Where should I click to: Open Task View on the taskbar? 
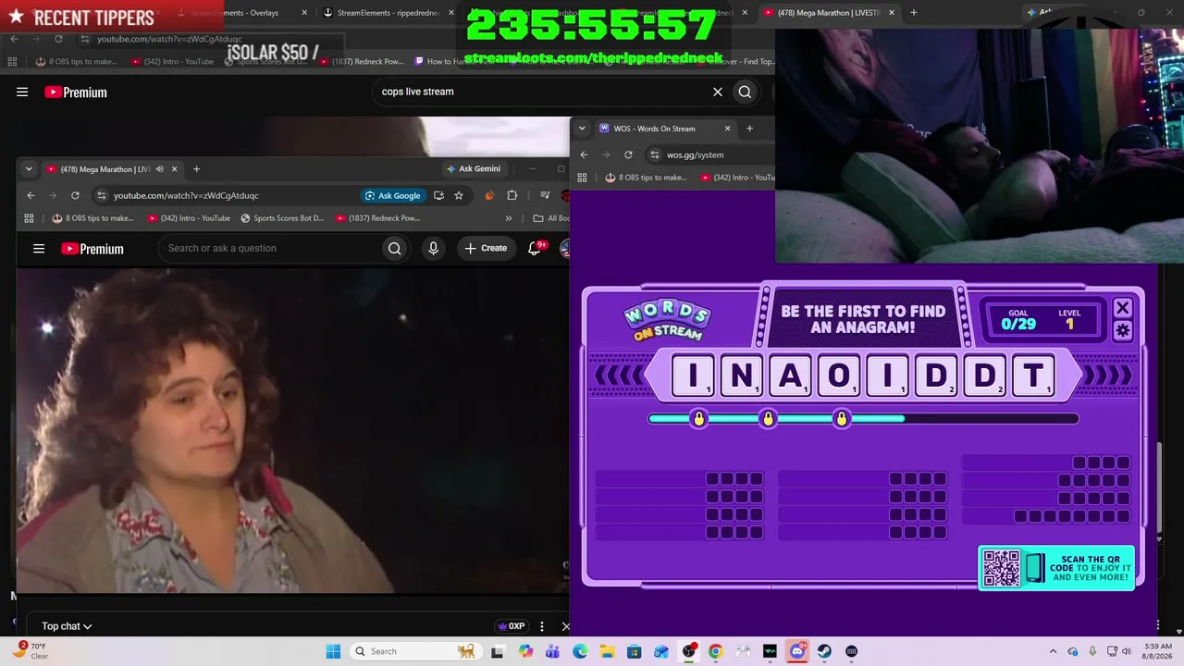click(498, 651)
